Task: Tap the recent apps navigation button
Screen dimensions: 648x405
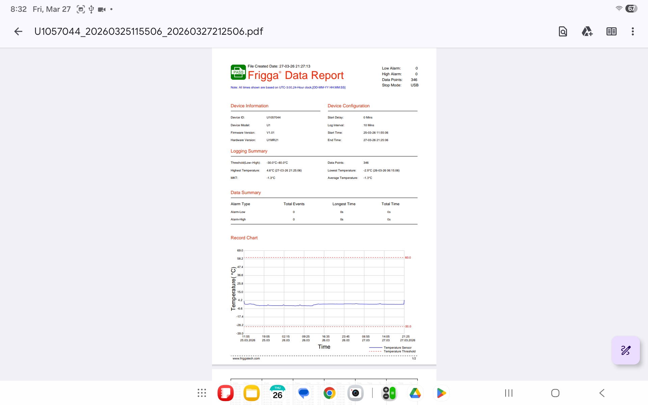Action: pos(509,393)
